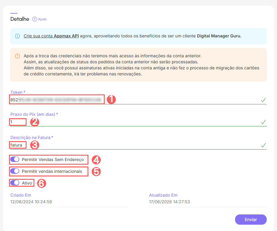The width and height of the screenshot is (277, 231).
Task: Toggle the Ativo switch
Action: (x=15, y=183)
